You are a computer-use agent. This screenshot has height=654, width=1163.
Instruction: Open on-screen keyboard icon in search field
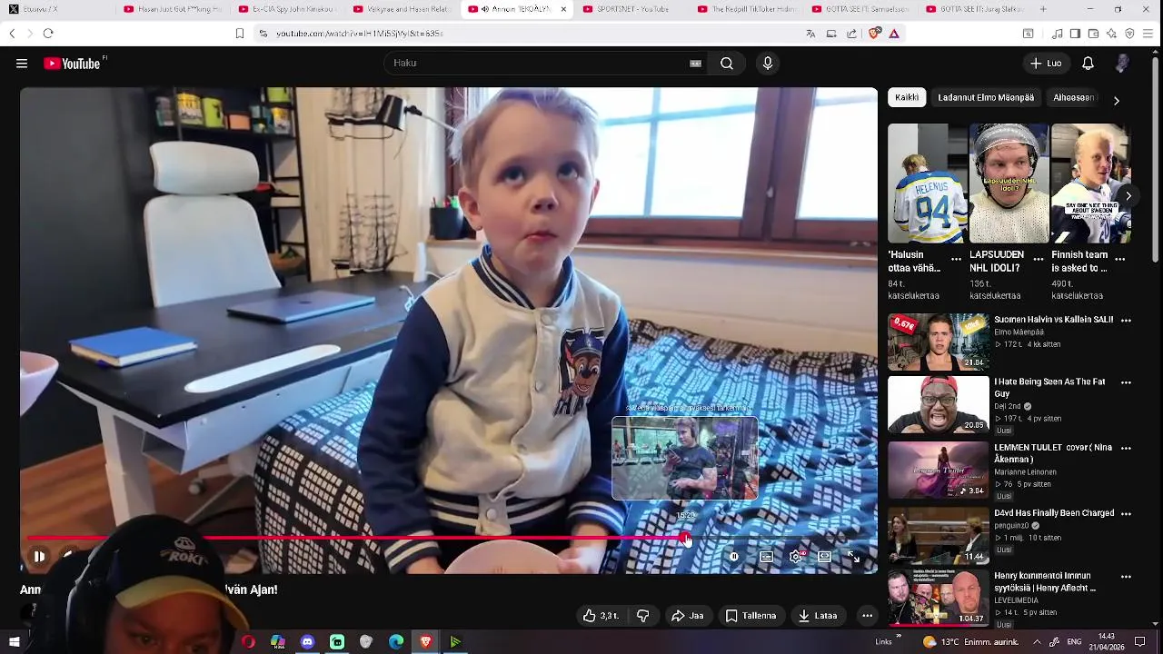696,64
